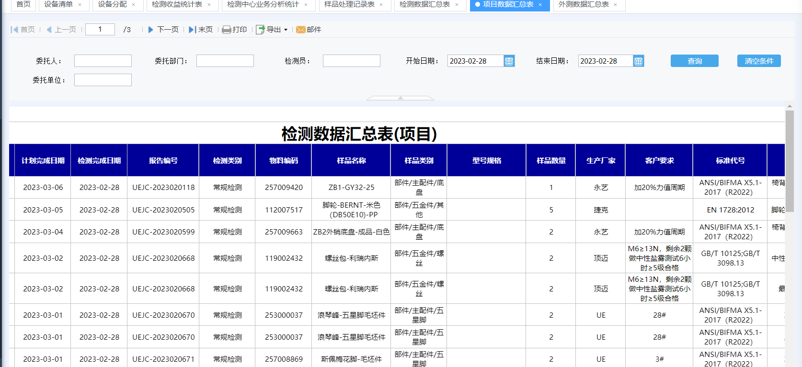The image size is (802, 367).
Task: Select report number UEJC-2023020599
Action: tap(163, 232)
